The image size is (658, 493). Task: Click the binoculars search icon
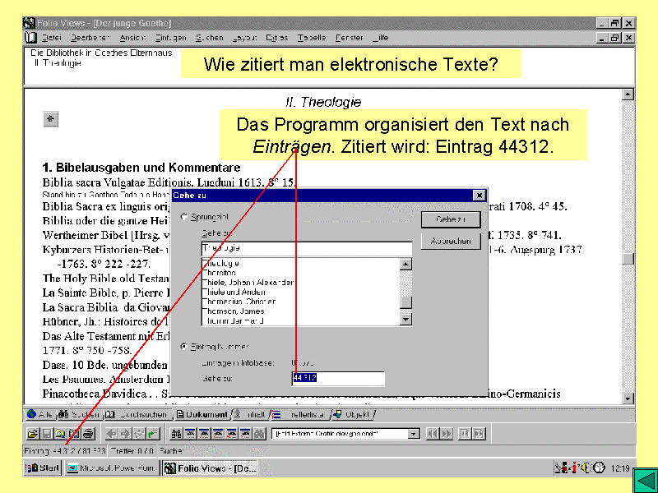pos(176,433)
